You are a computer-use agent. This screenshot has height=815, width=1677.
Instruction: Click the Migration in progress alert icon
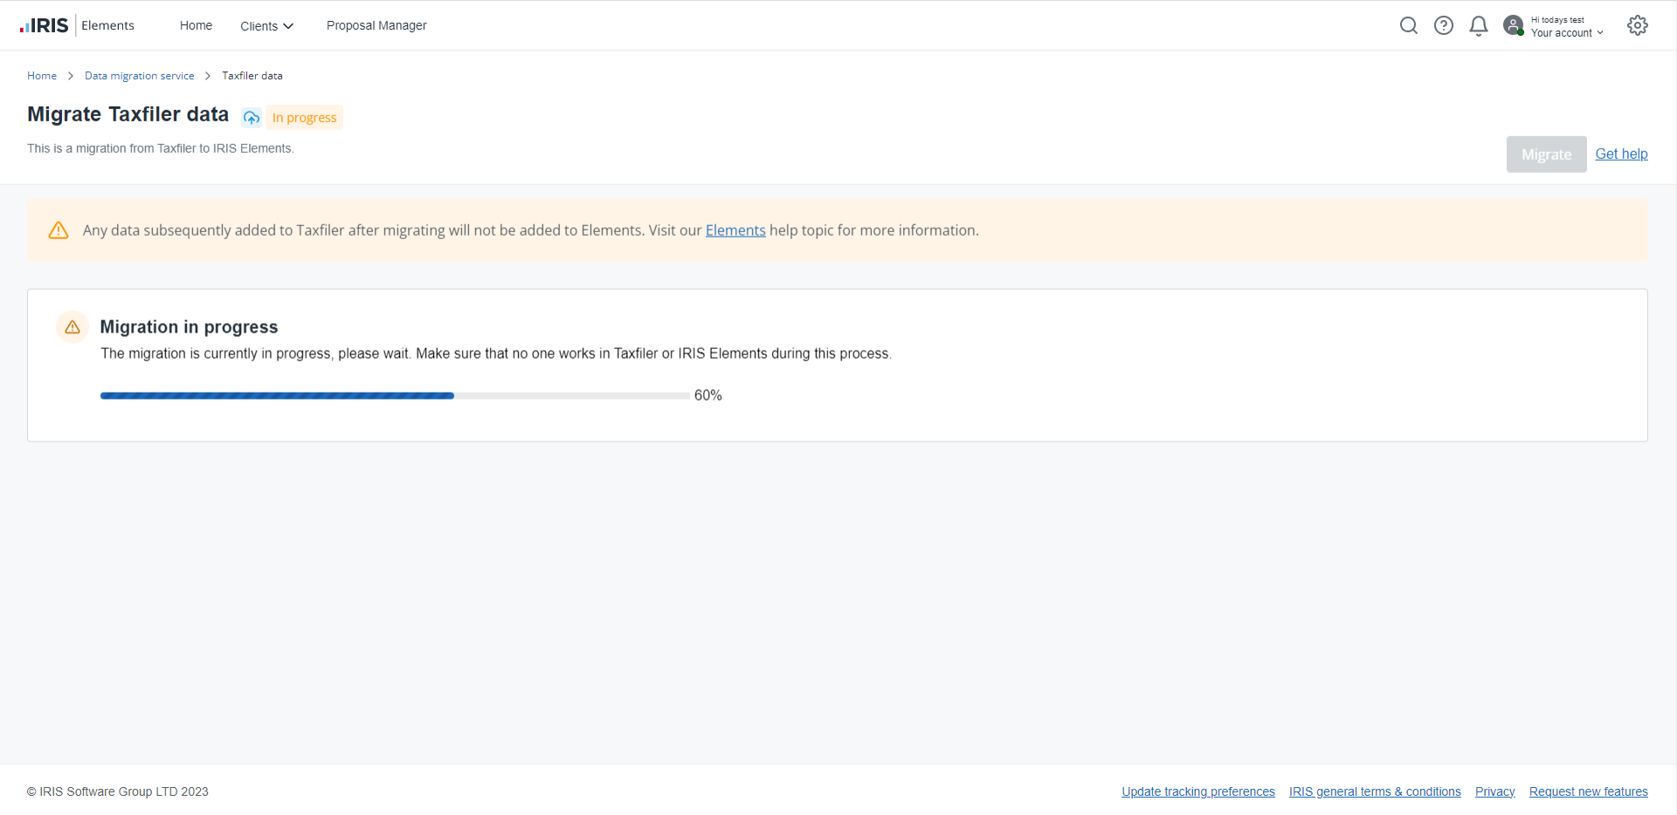[x=72, y=327]
